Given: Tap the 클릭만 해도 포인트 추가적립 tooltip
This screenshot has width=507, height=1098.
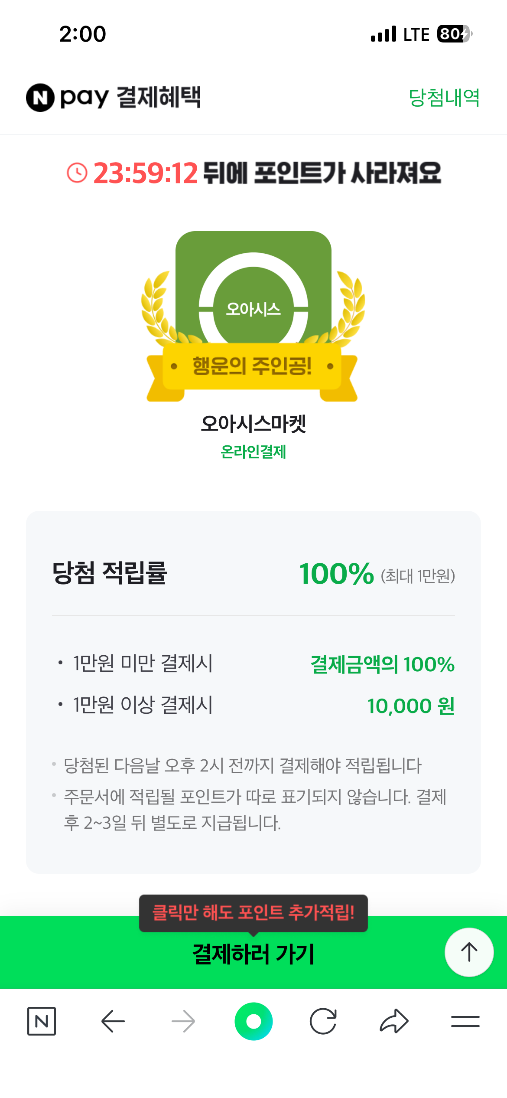Looking at the screenshot, I should 253,912.
